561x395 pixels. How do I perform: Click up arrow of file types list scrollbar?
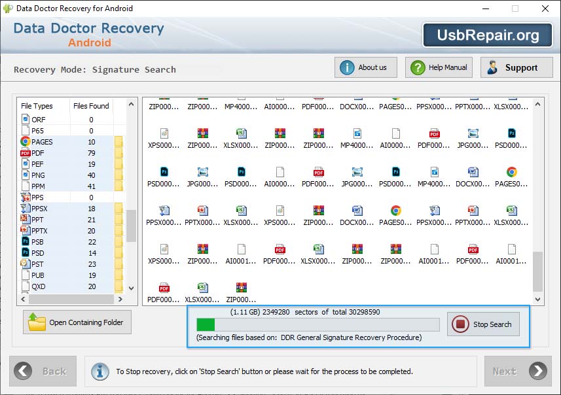point(132,105)
